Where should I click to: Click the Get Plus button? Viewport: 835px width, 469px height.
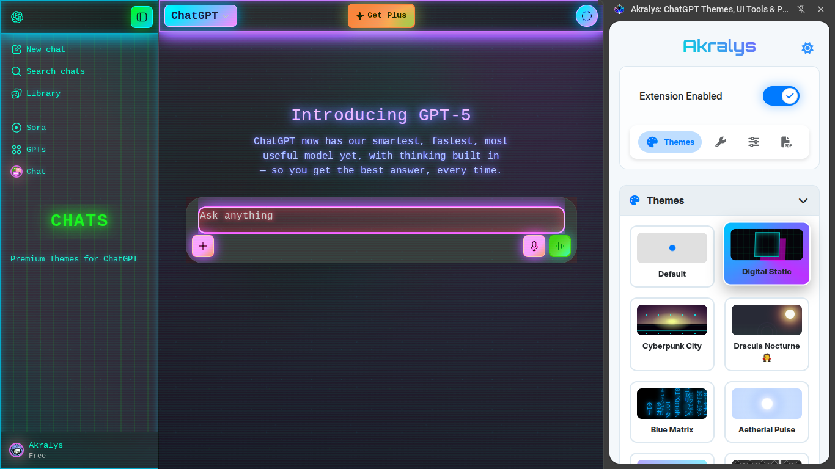tap(381, 16)
